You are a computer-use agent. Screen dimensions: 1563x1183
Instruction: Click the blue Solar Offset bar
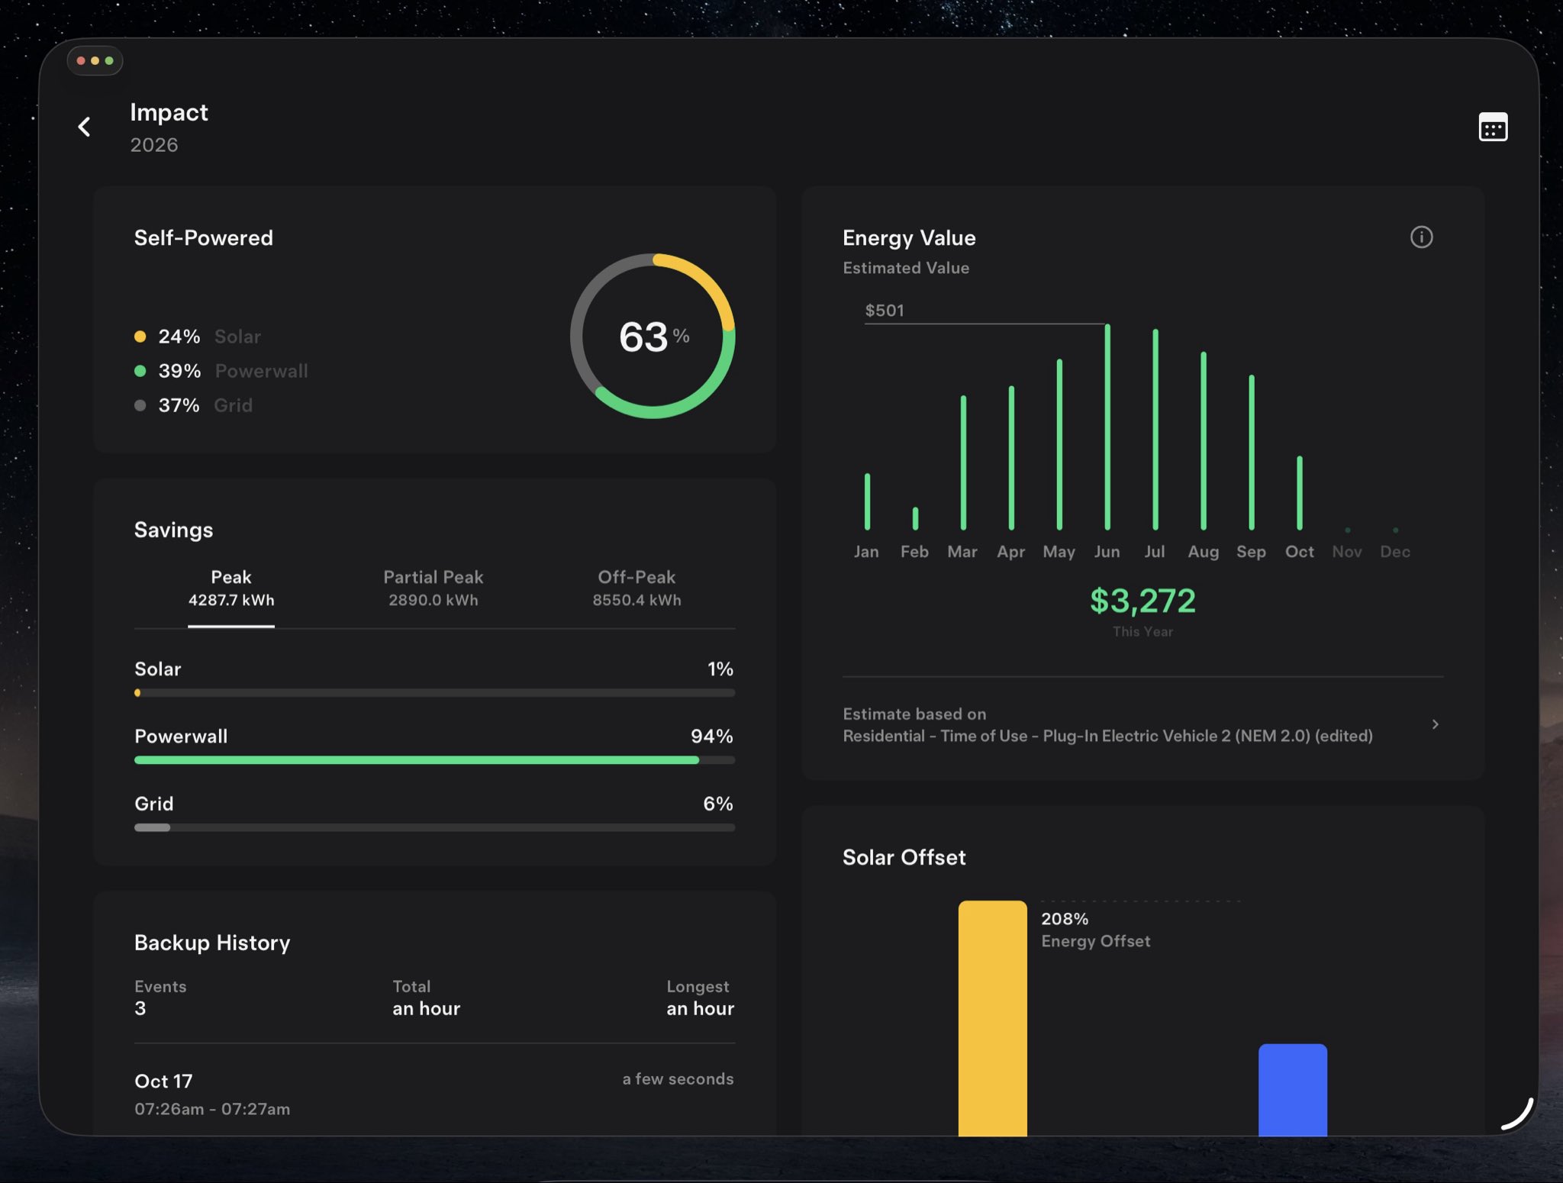(x=1293, y=1090)
